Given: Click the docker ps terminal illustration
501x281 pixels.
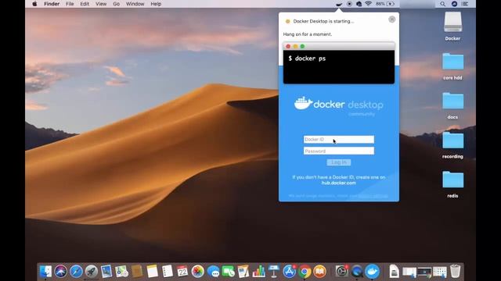Looking at the screenshot, I should 339,63.
